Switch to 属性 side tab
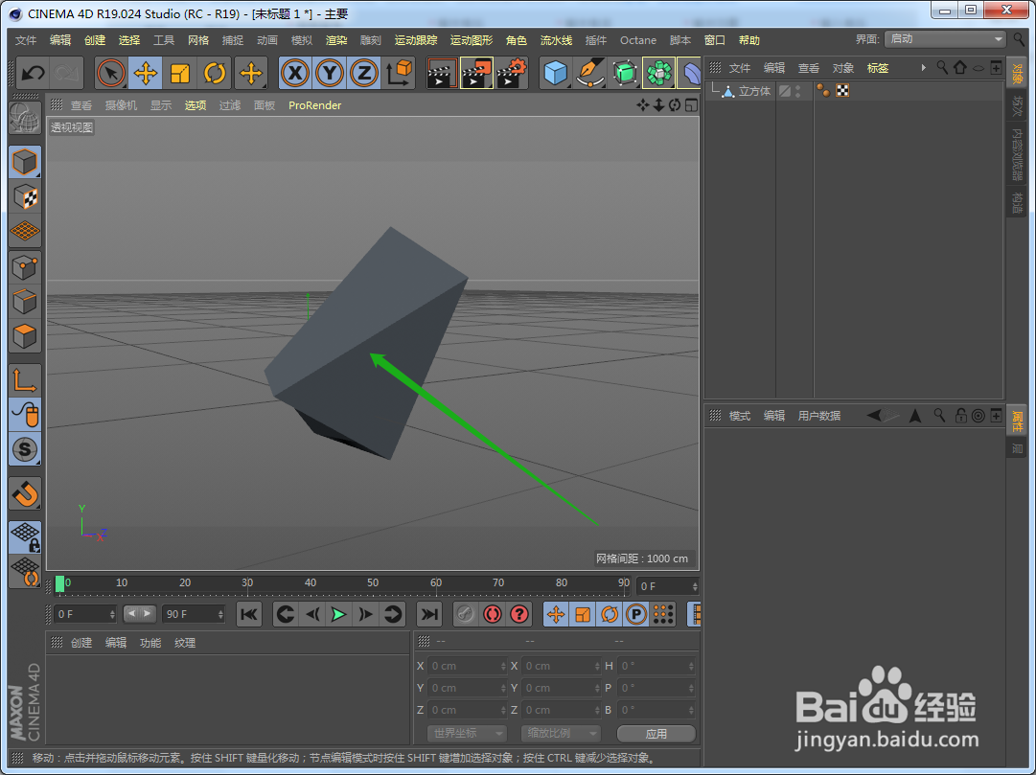Viewport: 1036px width, 775px height. click(x=1018, y=421)
